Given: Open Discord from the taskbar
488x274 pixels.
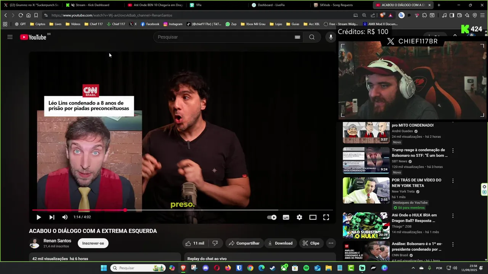Looking at the screenshot, I should pos(206,268).
